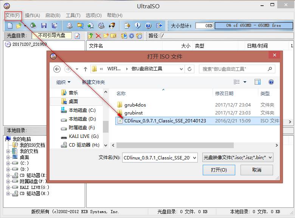
Task: Select the 20171207_231959 disc tree node
Action: coord(26,44)
